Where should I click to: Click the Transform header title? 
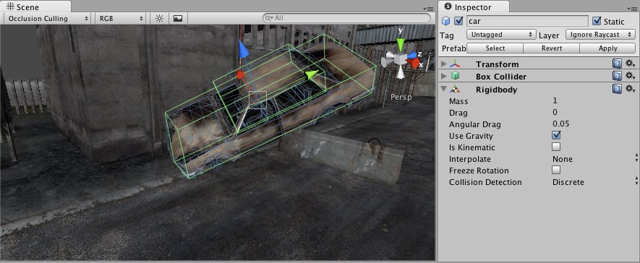tap(497, 64)
